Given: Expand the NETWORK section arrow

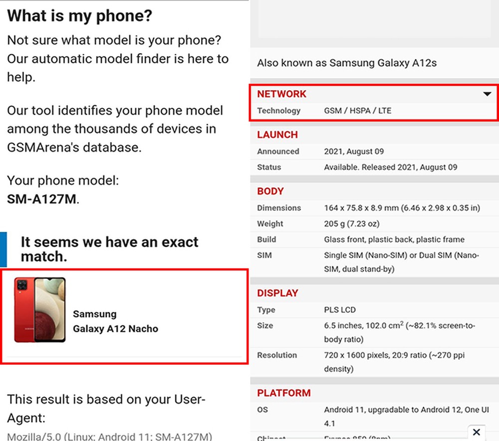Looking at the screenshot, I should point(487,94).
